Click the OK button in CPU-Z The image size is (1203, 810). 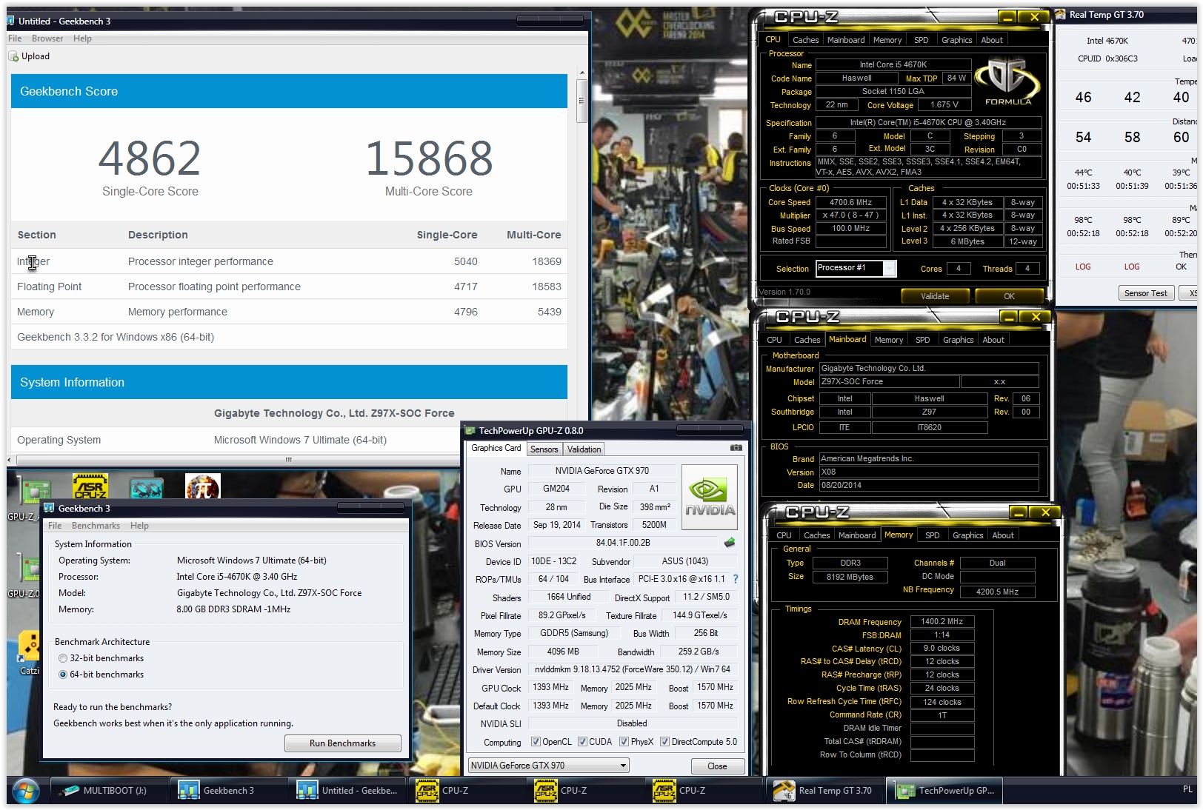point(1009,296)
